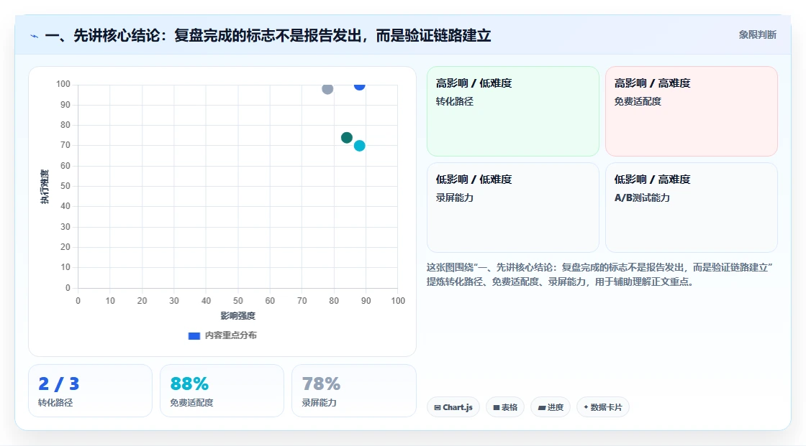Click the 内容重点分布 legend text

coord(231,335)
